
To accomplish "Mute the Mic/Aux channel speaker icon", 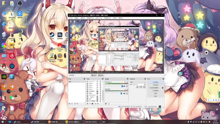I will [124, 86].
